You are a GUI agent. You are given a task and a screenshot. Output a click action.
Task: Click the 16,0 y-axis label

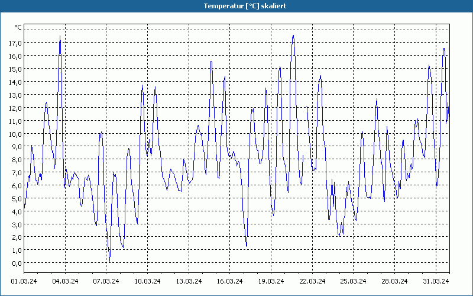point(15,56)
